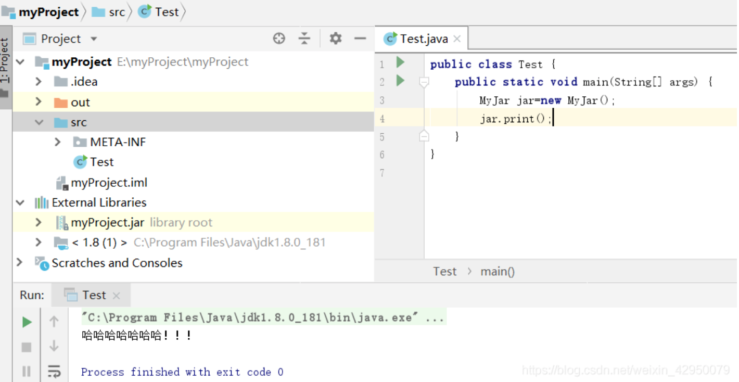Image resolution: width=739 pixels, height=382 pixels.
Task: Collapse External Libraries arrow
Action: [20, 202]
